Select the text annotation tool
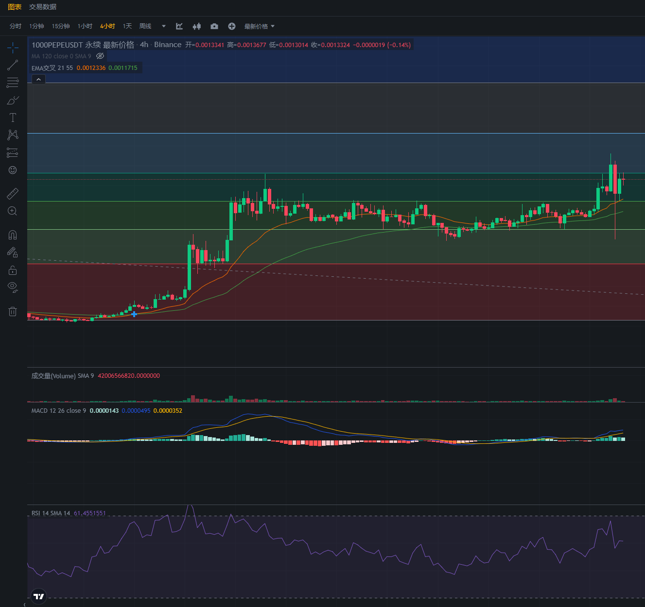645x607 pixels. click(13, 118)
